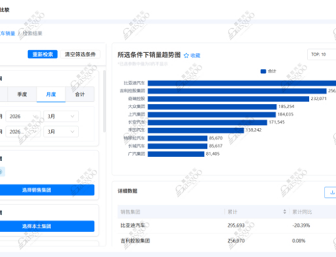
Task: Open the start-row 3月 month dropdown
Action: tap(61, 116)
